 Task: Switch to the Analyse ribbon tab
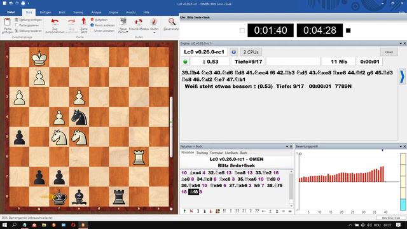(x=96, y=12)
